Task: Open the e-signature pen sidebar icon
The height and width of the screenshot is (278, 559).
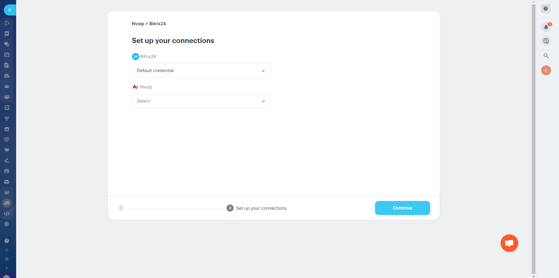Action: 7,161
